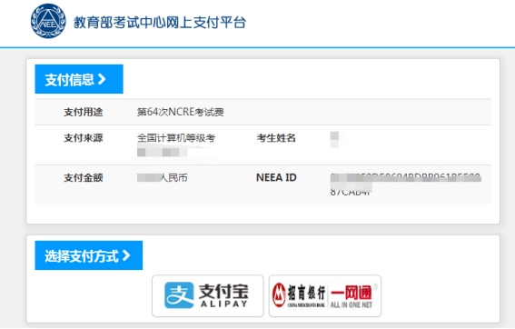The width and height of the screenshot is (515, 329).
Task: Click the blue Alipay logo icon
Action: point(179,295)
